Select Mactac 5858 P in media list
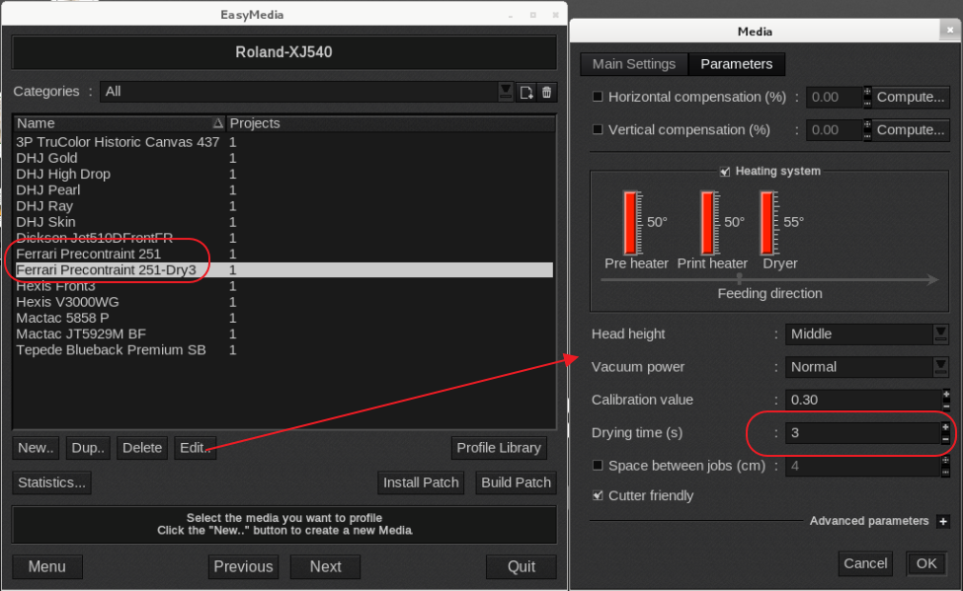Screen dimensions: 963x591 click(x=62, y=318)
